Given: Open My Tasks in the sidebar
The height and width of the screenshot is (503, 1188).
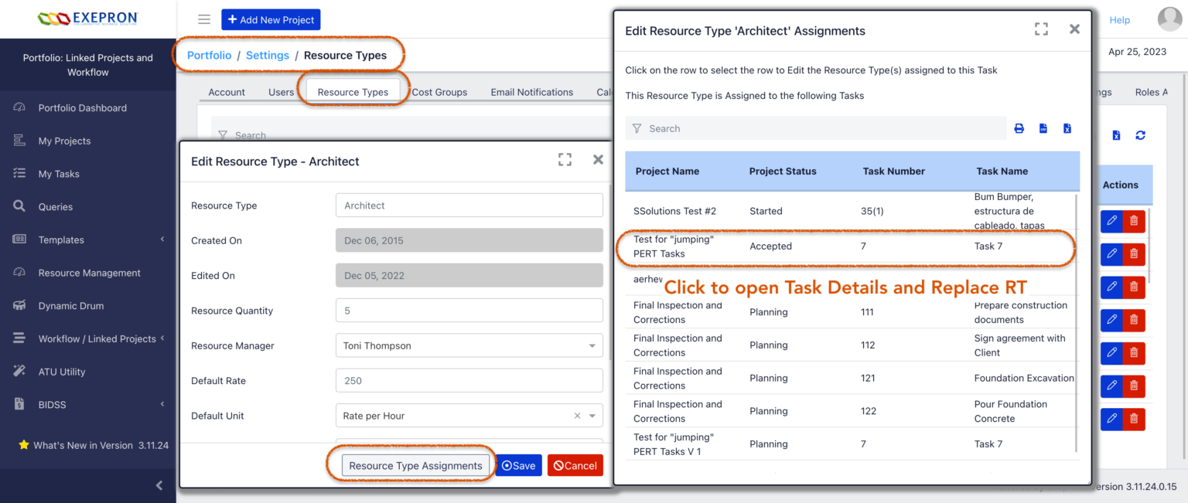Looking at the screenshot, I should 59,174.
